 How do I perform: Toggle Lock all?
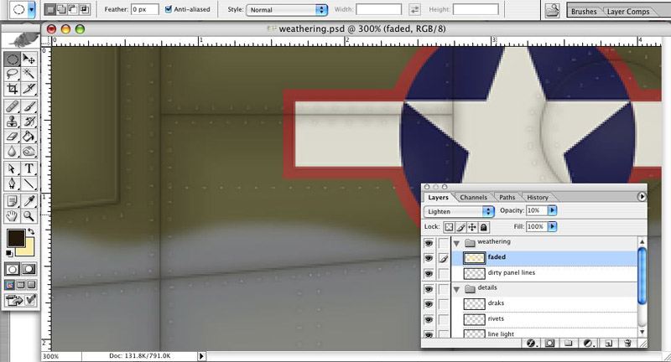pyautogui.click(x=484, y=227)
